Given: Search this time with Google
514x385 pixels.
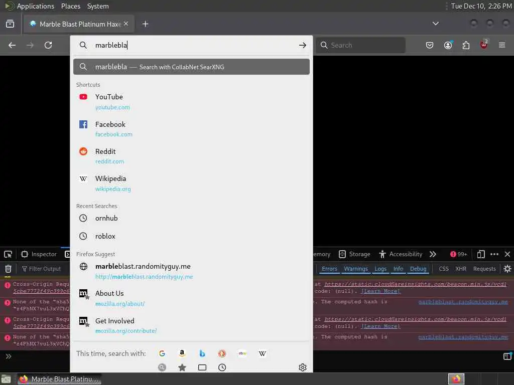Looking at the screenshot, I should point(162,353).
